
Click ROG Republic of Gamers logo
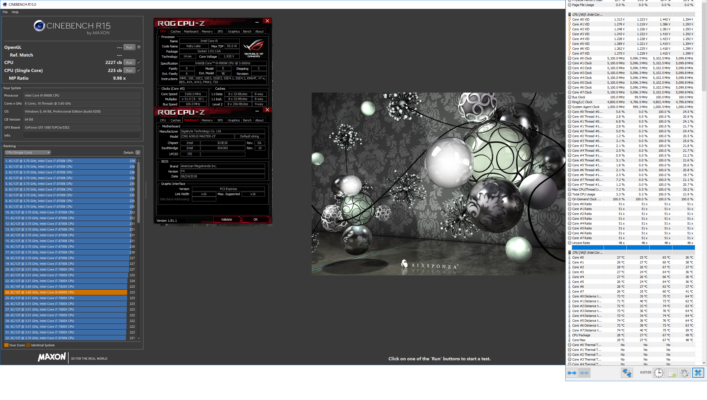[x=254, y=48]
